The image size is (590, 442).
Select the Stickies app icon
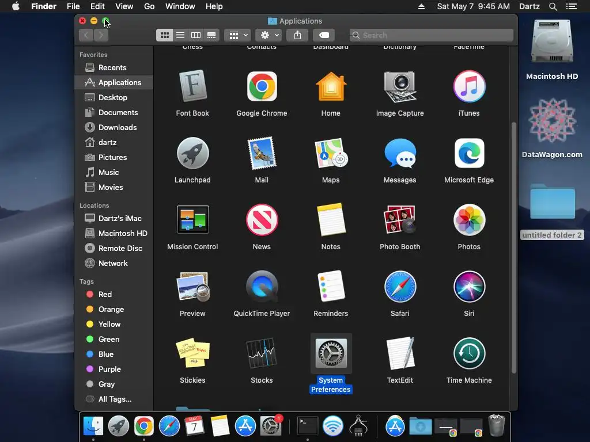coord(192,353)
